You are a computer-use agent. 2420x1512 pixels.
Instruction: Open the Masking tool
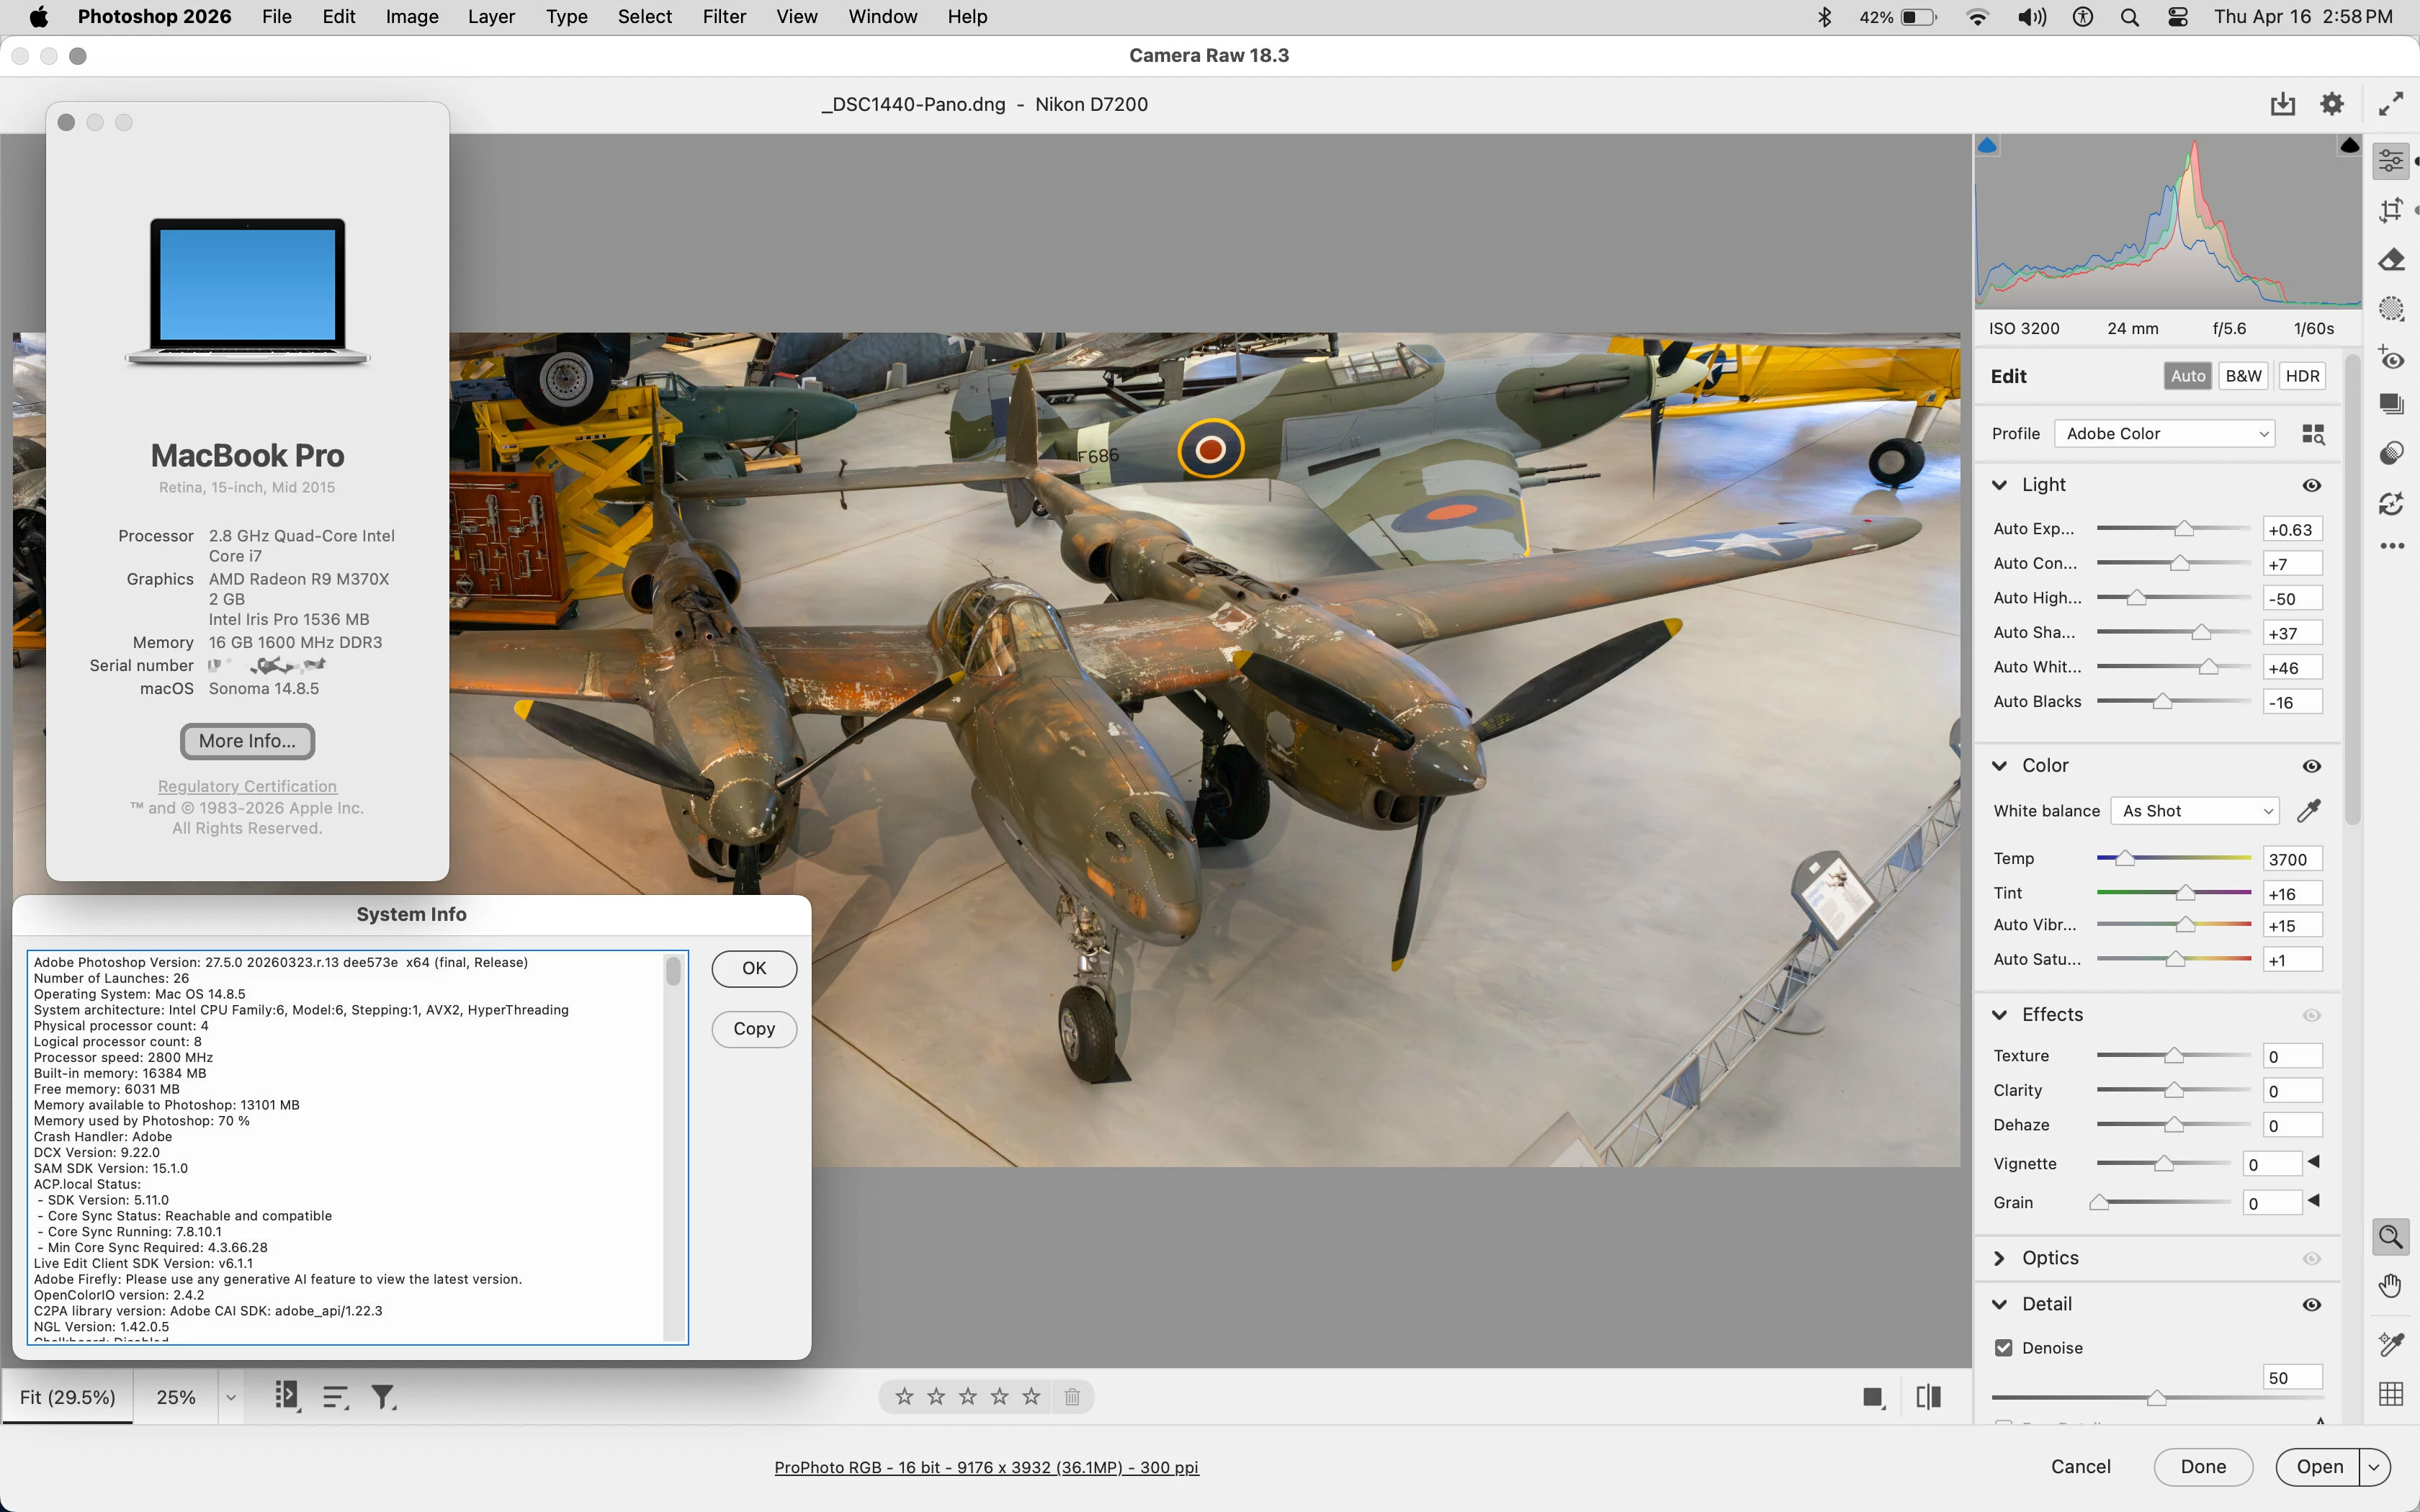tap(2390, 309)
